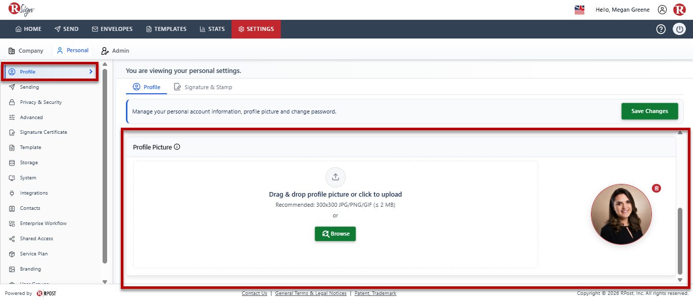
Task: Open the STATS menu item
Action: point(212,29)
